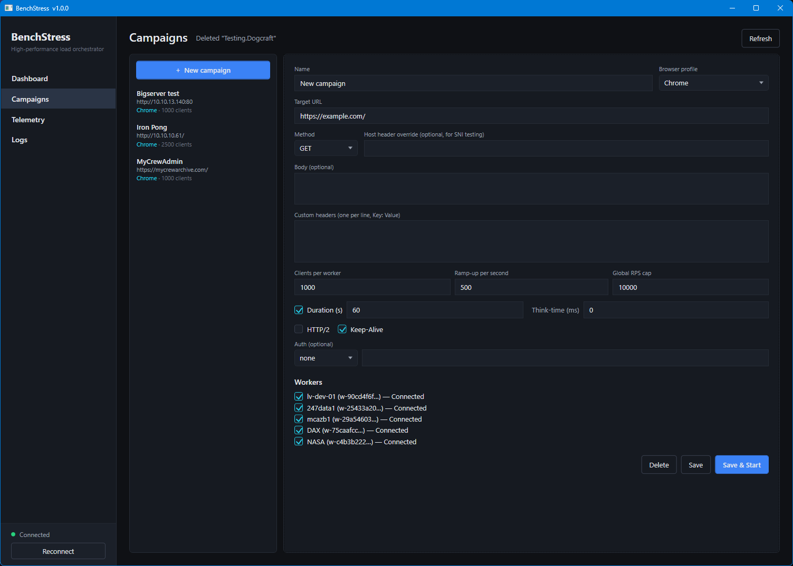Open the Method GET dropdown

pos(326,148)
